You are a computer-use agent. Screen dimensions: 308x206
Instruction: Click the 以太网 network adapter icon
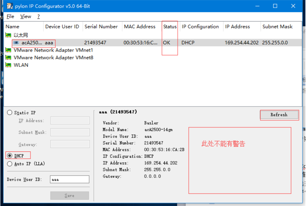pyautogui.click(x=8, y=35)
